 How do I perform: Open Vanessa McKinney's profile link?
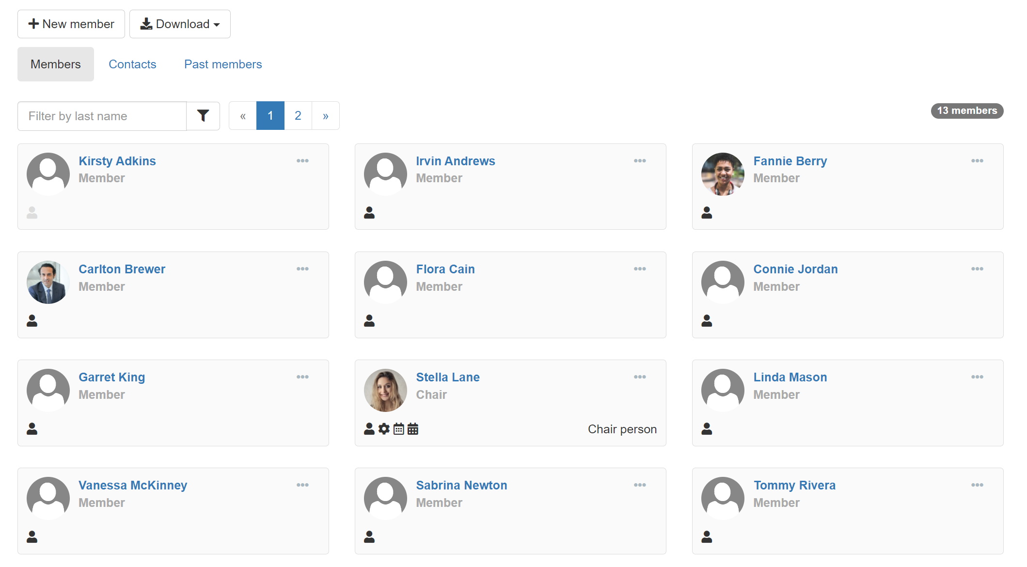(133, 485)
